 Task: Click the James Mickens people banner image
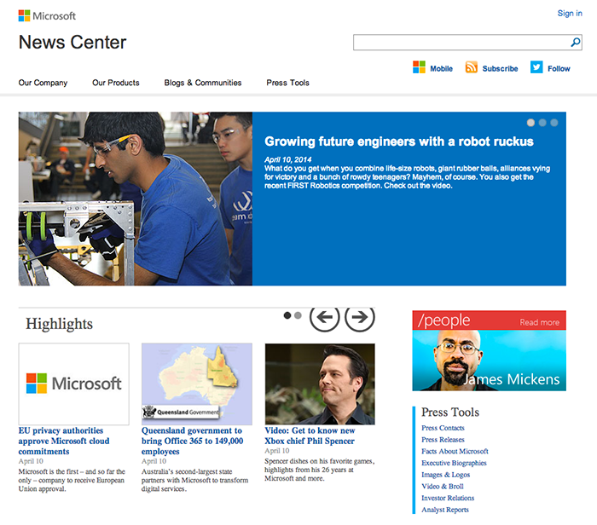pos(490,361)
